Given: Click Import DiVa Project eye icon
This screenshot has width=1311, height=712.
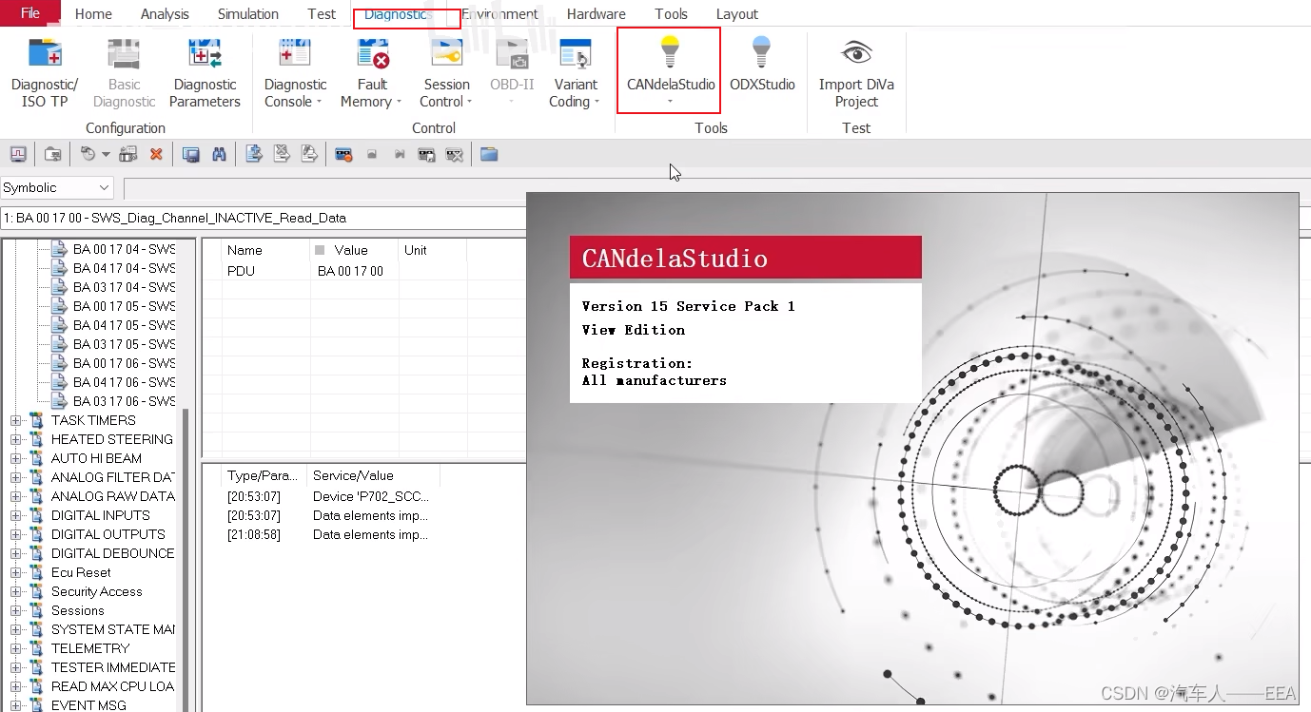Looking at the screenshot, I should coord(856,52).
